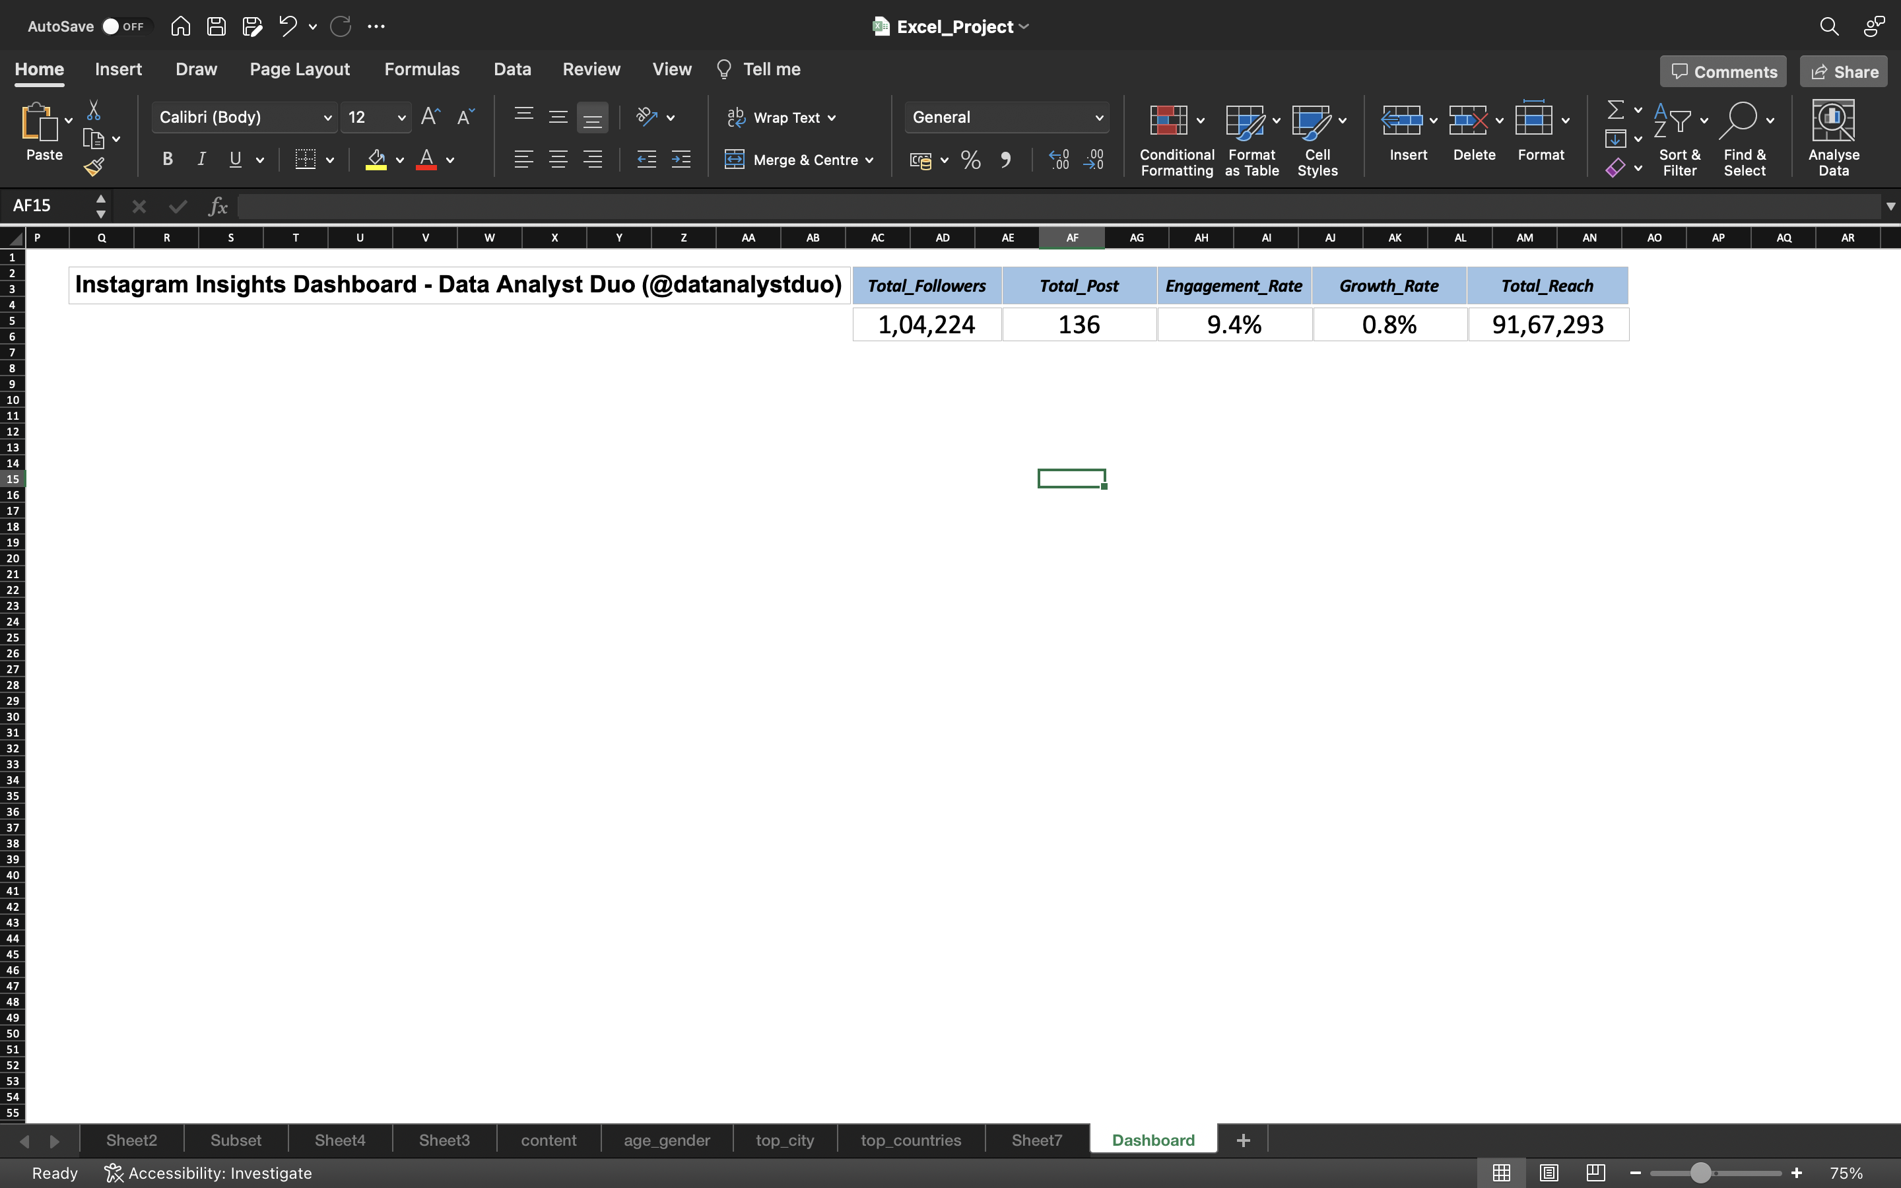The height and width of the screenshot is (1188, 1901).
Task: Expand the Wrap Text dropdown arrow
Action: (x=832, y=118)
